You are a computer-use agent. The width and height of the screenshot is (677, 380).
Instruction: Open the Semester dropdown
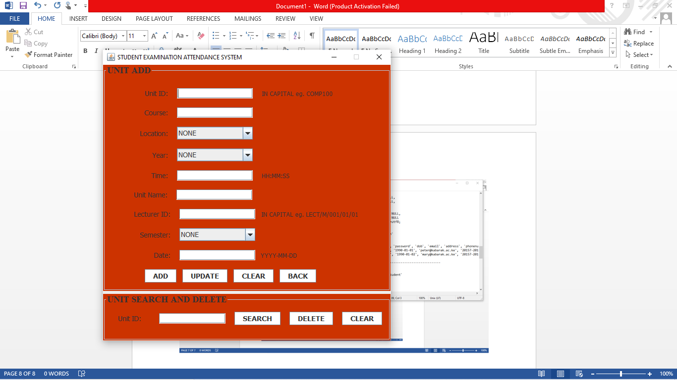(x=250, y=234)
